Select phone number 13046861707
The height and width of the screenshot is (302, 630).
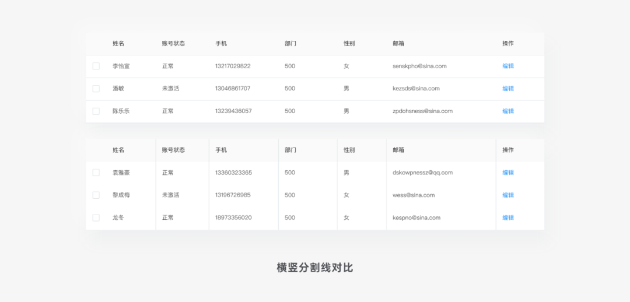(233, 89)
